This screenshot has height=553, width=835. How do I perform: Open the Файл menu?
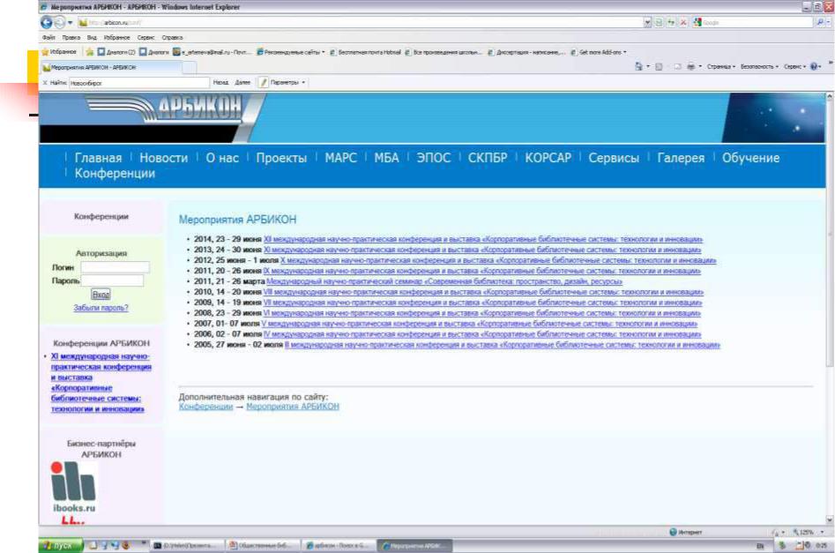[x=48, y=38]
